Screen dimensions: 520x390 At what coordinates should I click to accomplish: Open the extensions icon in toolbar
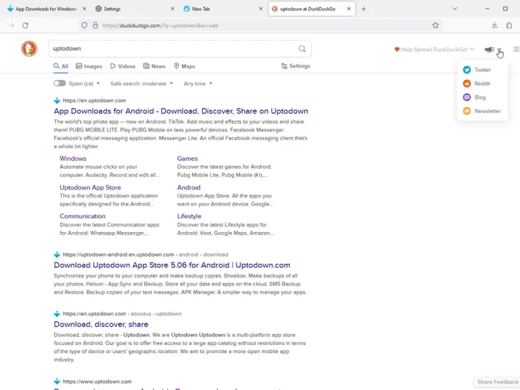pyautogui.click(x=509, y=25)
